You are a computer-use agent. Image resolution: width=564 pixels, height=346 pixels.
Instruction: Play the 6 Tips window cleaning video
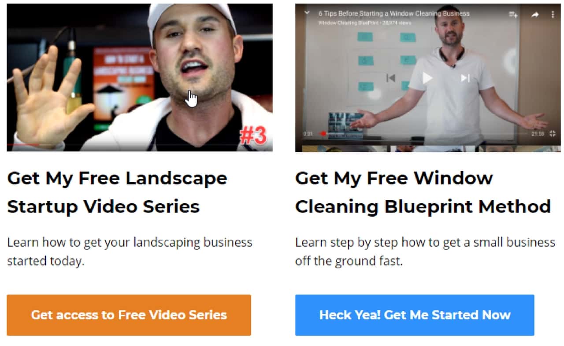(x=427, y=78)
